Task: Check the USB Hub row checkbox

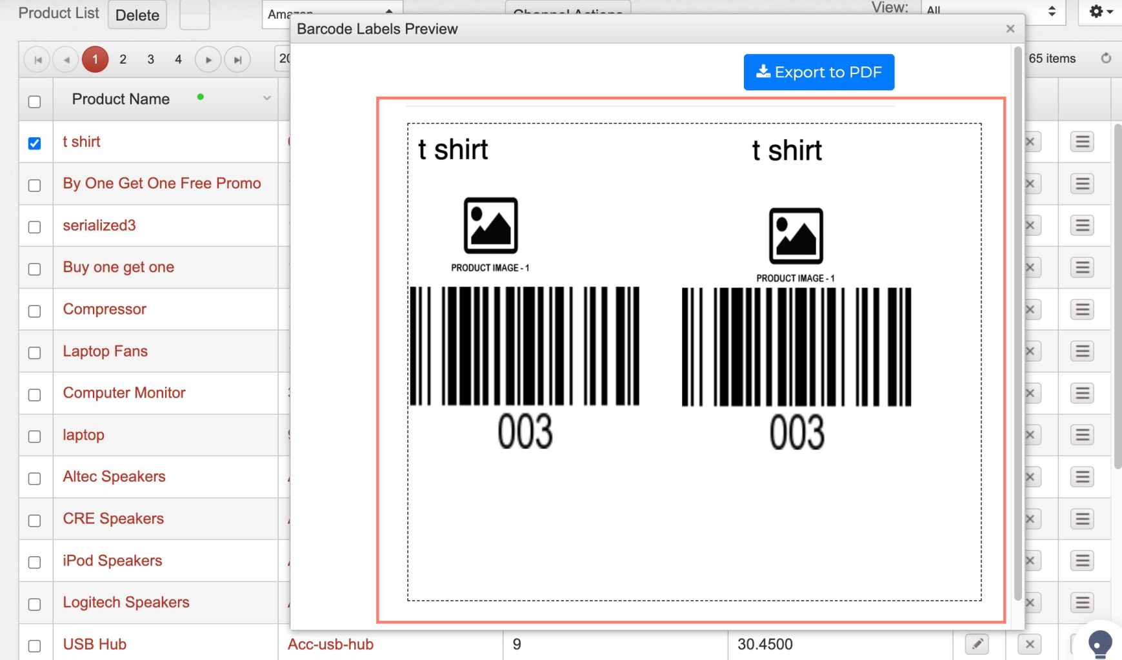Action: point(35,646)
